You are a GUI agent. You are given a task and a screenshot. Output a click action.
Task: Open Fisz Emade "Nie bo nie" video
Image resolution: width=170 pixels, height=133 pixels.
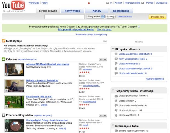point(39,97)
